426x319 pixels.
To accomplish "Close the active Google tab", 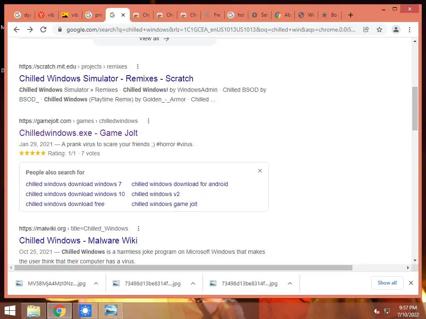I will (x=123, y=15).
